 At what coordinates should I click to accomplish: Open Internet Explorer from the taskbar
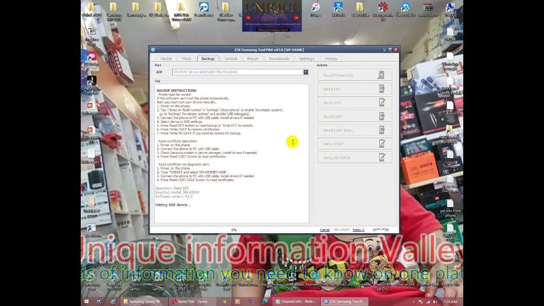(113, 301)
